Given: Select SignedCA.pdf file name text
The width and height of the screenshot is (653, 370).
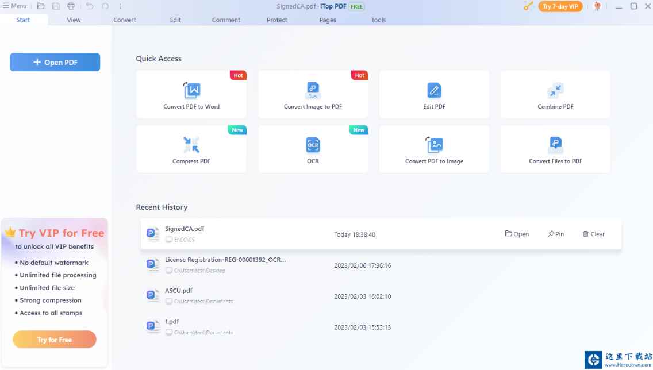Looking at the screenshot, I should (x=185, y=229).
